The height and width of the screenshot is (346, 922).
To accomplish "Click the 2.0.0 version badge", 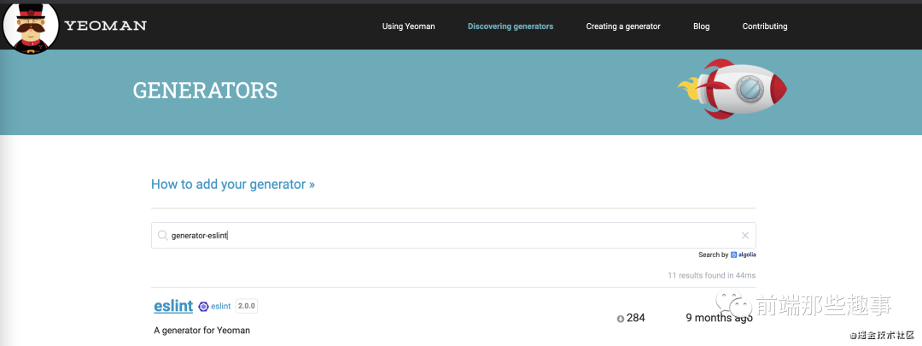I will point(247,306).
